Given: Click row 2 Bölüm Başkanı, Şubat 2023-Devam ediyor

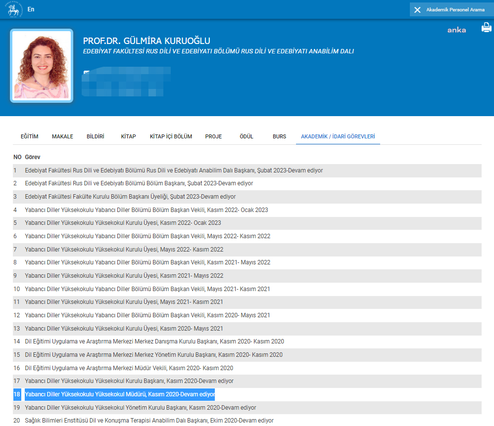Looking at the screenshot, I should pos(247,183).
